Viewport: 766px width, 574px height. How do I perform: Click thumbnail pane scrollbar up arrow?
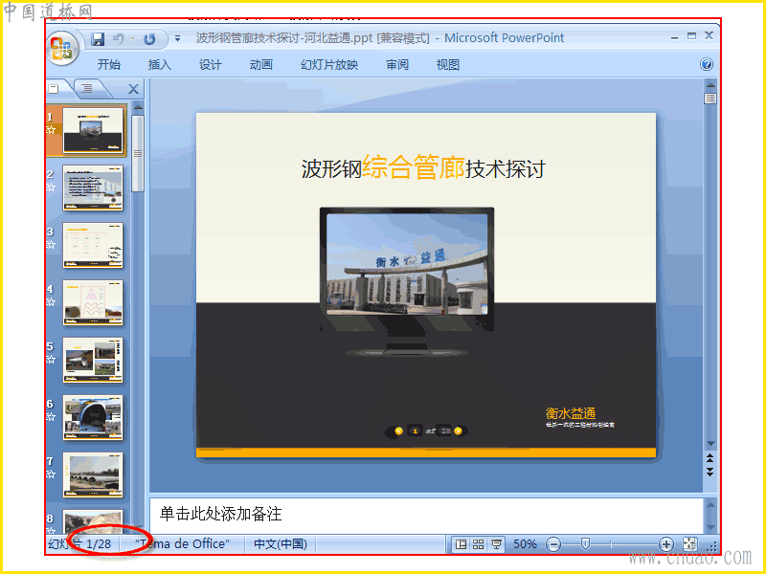tap(138, 107)
